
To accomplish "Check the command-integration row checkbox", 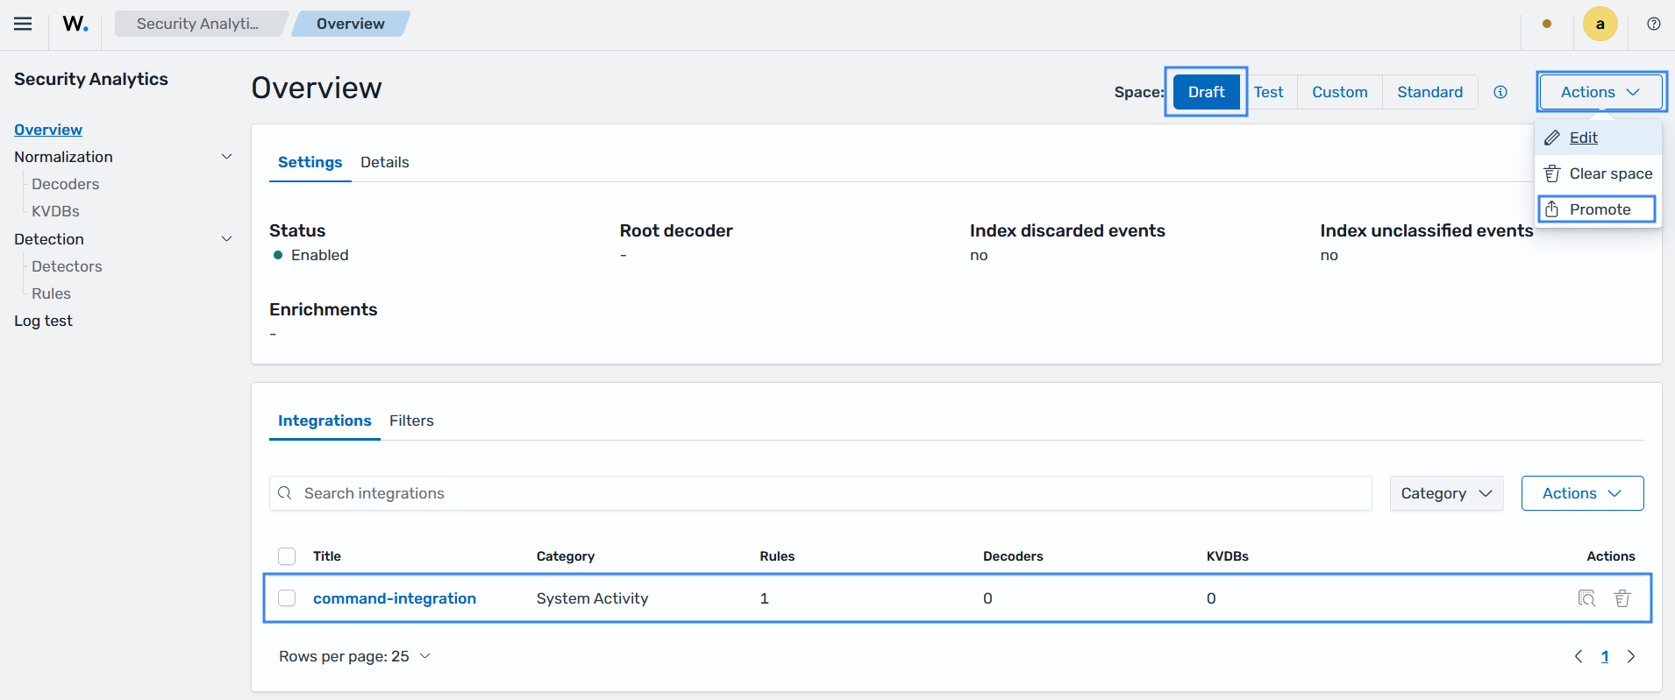I will (x=287, y=598).
